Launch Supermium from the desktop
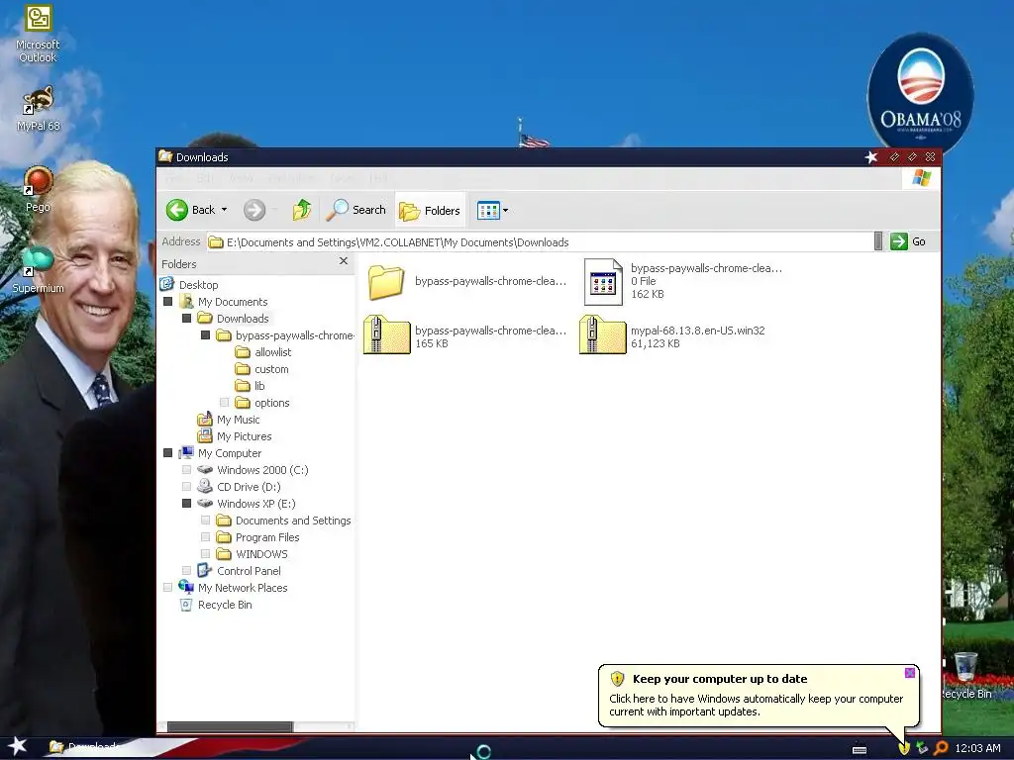Viewport: 1014px width, 760px height. (x=38, y=271)
